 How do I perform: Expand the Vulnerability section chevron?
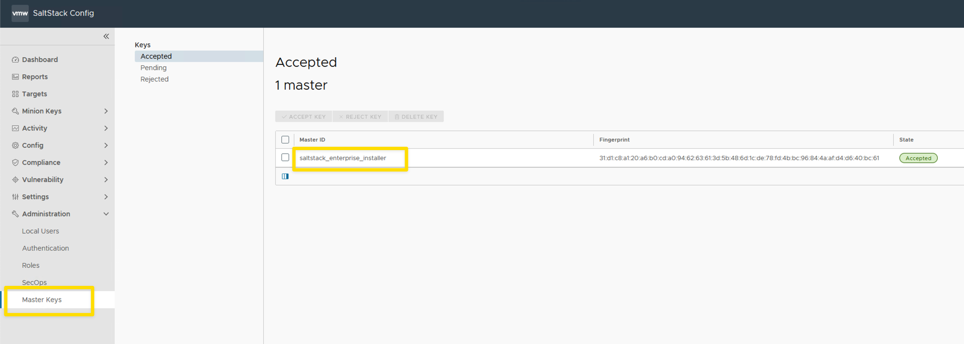click(106, 180)
